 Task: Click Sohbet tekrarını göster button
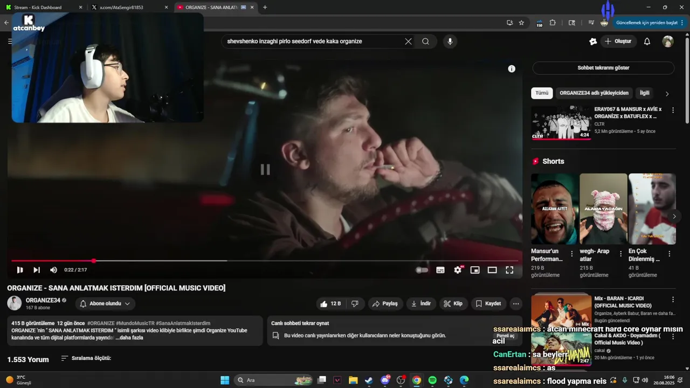point(603,68)
